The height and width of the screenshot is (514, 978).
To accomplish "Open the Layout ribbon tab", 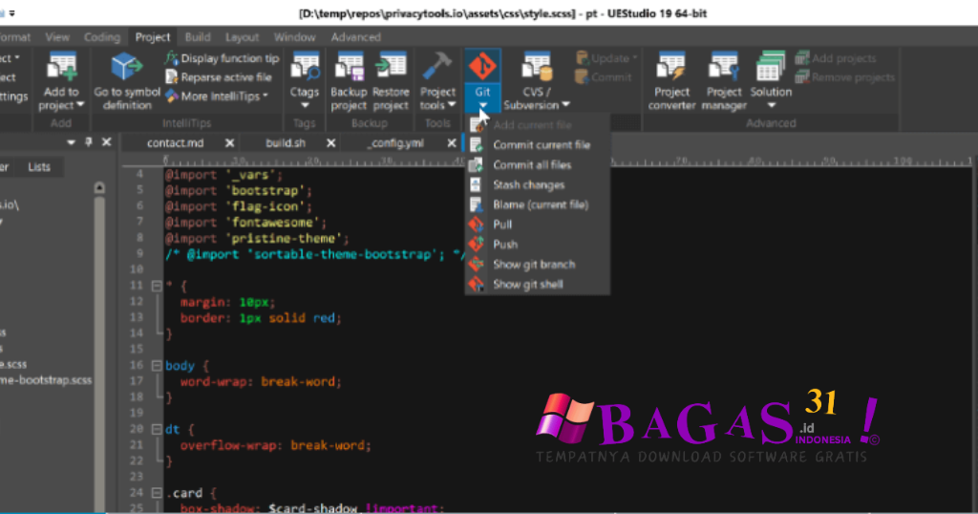I will [242, 37].
